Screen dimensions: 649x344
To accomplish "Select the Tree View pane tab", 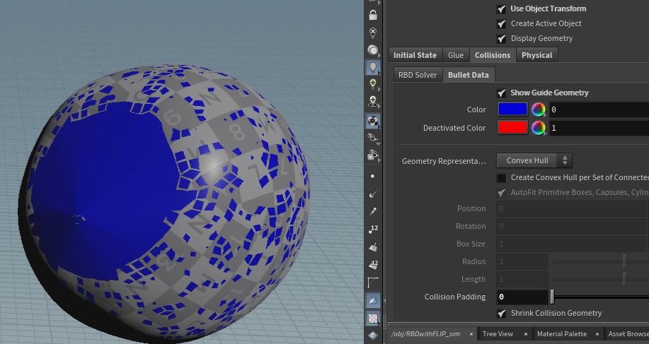I will click(x=498, y=333).
